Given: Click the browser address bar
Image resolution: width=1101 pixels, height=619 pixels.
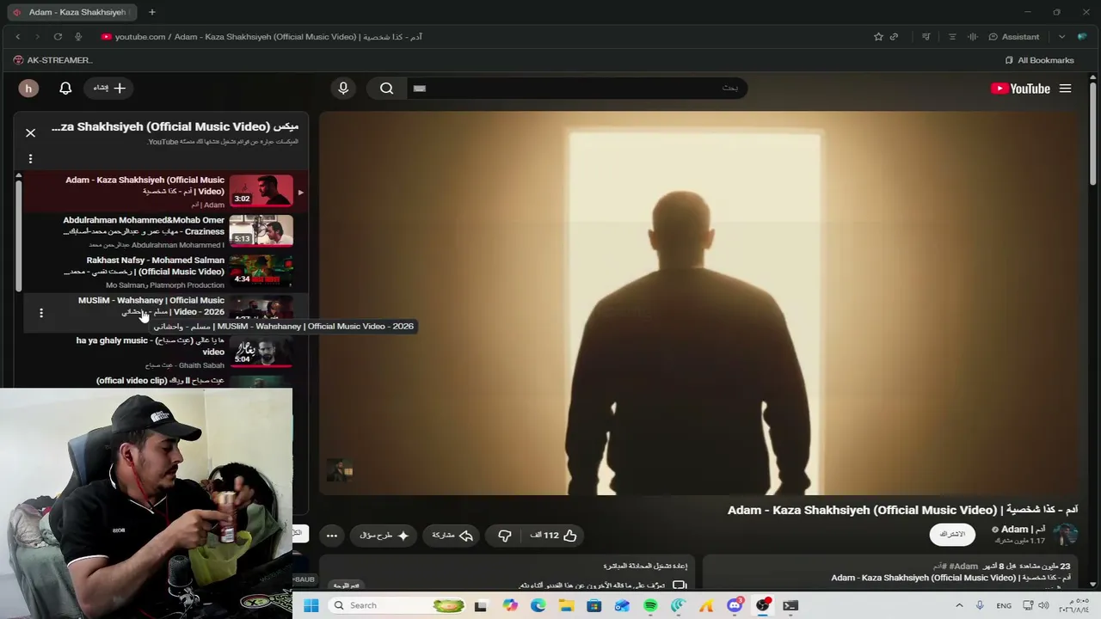Looking at the screenshot, I should click(482, 36).
